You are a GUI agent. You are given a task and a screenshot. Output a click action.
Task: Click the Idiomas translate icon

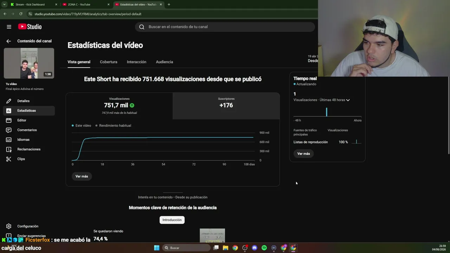9,140
